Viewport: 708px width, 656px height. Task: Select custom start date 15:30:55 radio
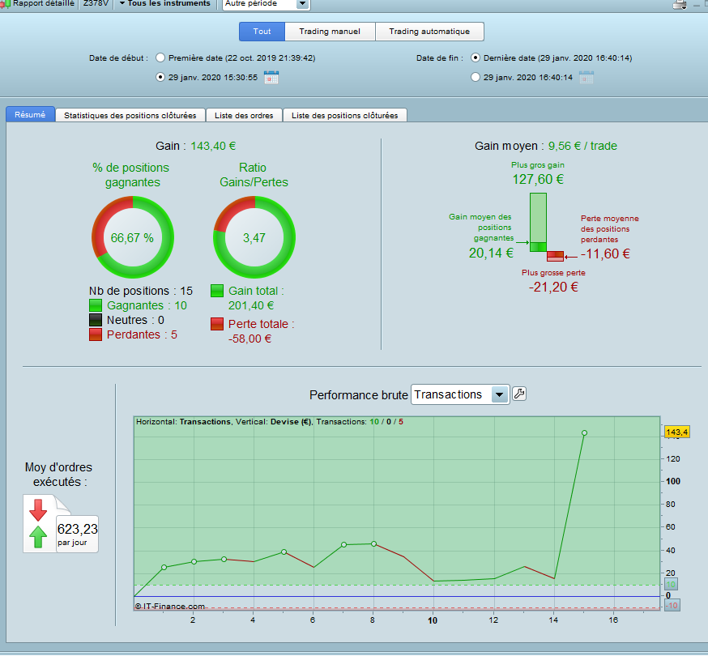160,77
